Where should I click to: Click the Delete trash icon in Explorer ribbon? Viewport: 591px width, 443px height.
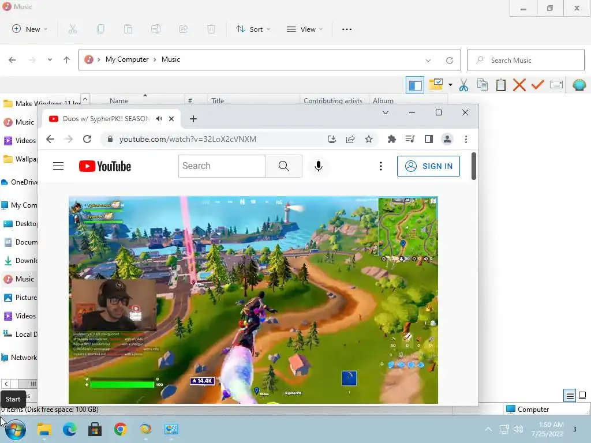click(211, 29)
